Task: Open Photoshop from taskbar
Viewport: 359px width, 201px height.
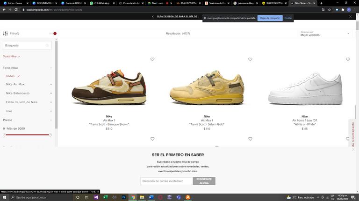Action: 123,197
